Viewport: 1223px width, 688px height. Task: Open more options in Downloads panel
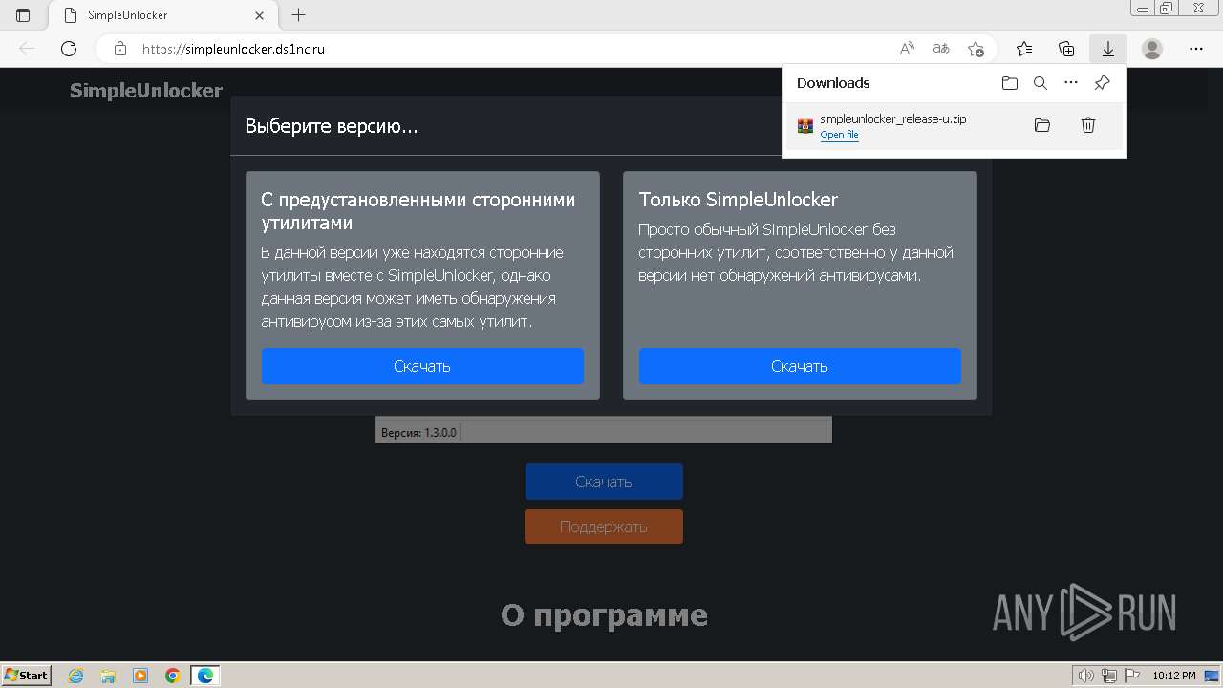(1071, 83)
